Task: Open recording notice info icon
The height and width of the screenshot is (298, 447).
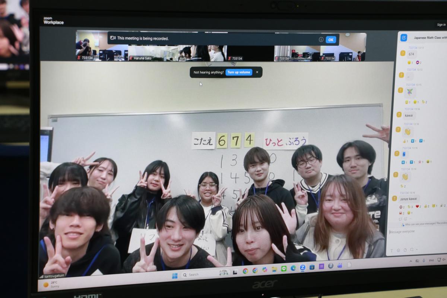Action: [321, 39]
